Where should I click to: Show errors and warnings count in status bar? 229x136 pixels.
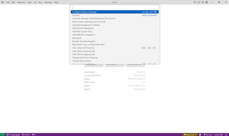[26, 134]
